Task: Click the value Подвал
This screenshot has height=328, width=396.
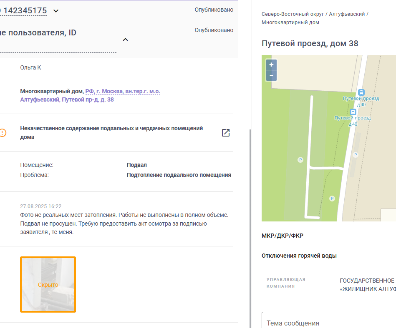Action: click(136, 165)
